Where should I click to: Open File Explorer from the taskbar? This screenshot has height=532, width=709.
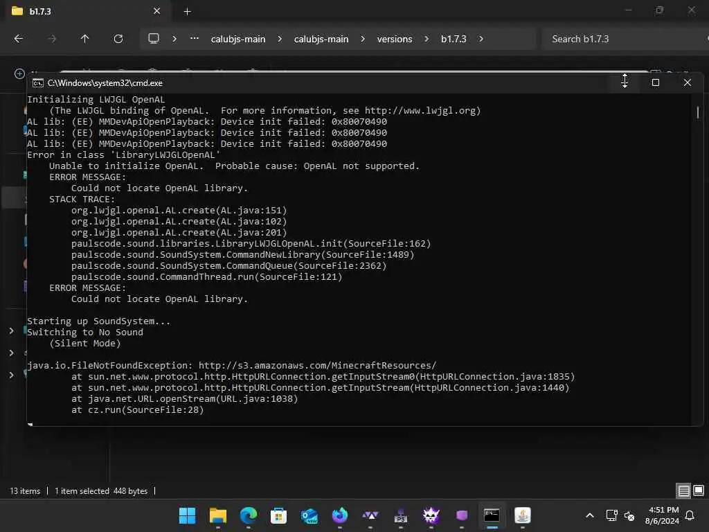[218, 515]
